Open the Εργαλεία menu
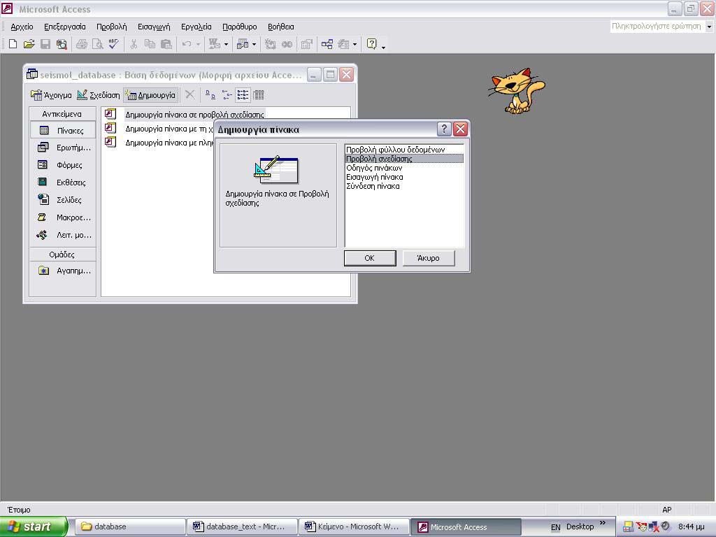This screenshot has height=537, width=716. click(x=196, y=27)
